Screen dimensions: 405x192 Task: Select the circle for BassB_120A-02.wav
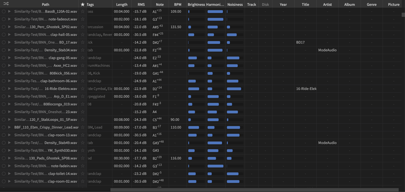4,12
